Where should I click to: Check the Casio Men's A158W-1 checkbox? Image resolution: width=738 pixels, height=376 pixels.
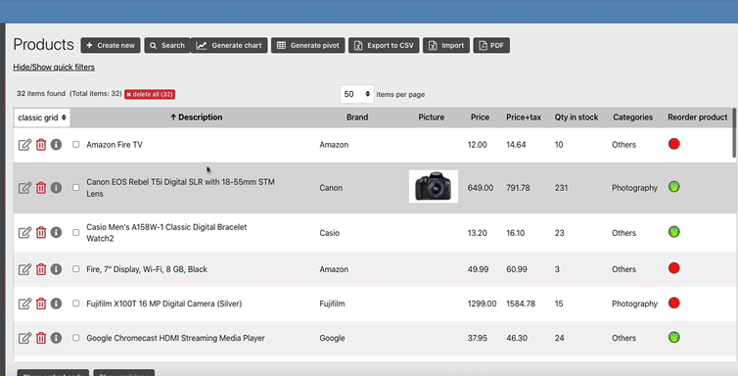(75, 232)
